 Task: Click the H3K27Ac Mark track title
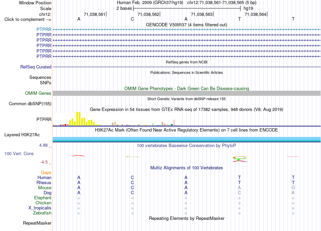[187, 130]
